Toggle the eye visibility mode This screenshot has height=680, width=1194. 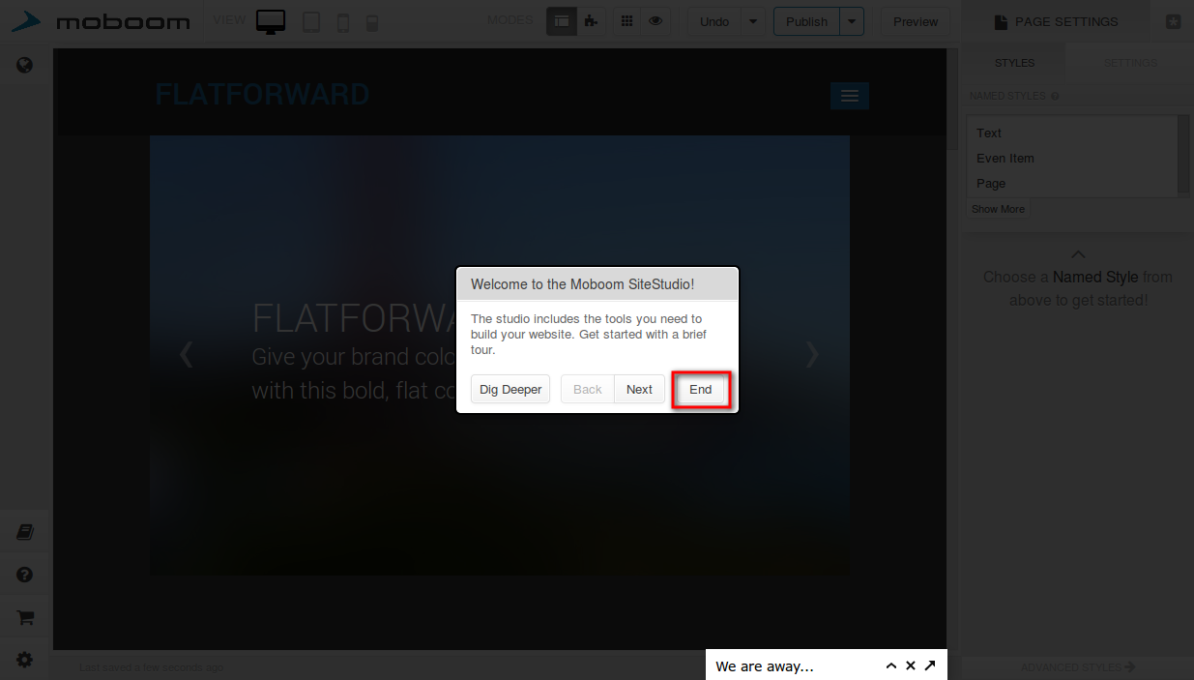point(655,21)
